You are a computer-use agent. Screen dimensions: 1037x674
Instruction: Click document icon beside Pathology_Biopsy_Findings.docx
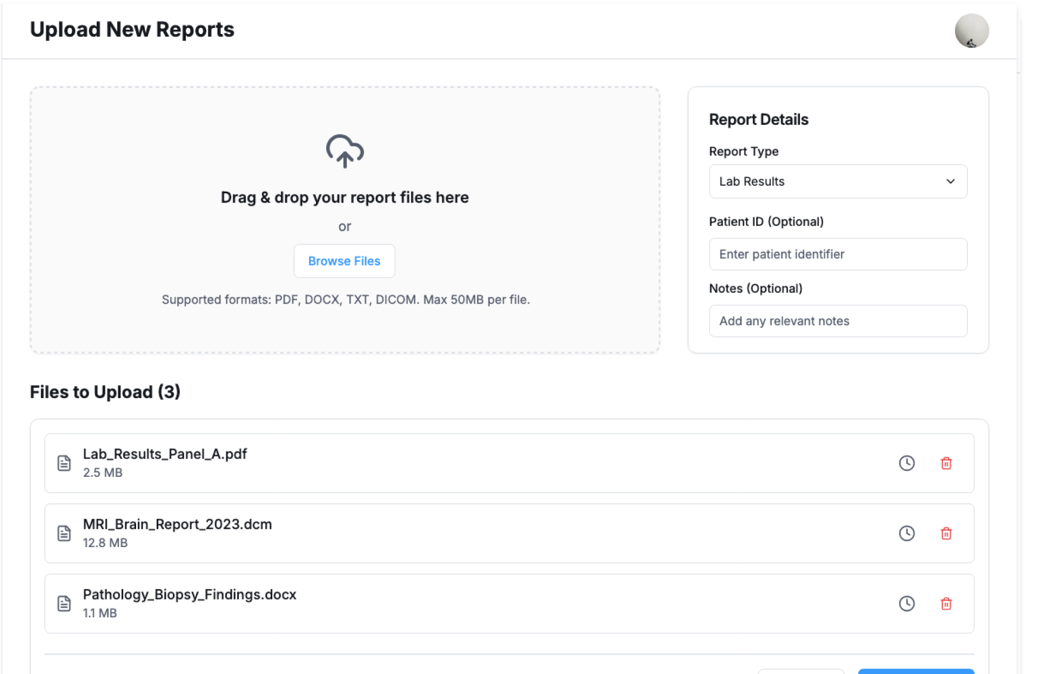coord(64,604)
